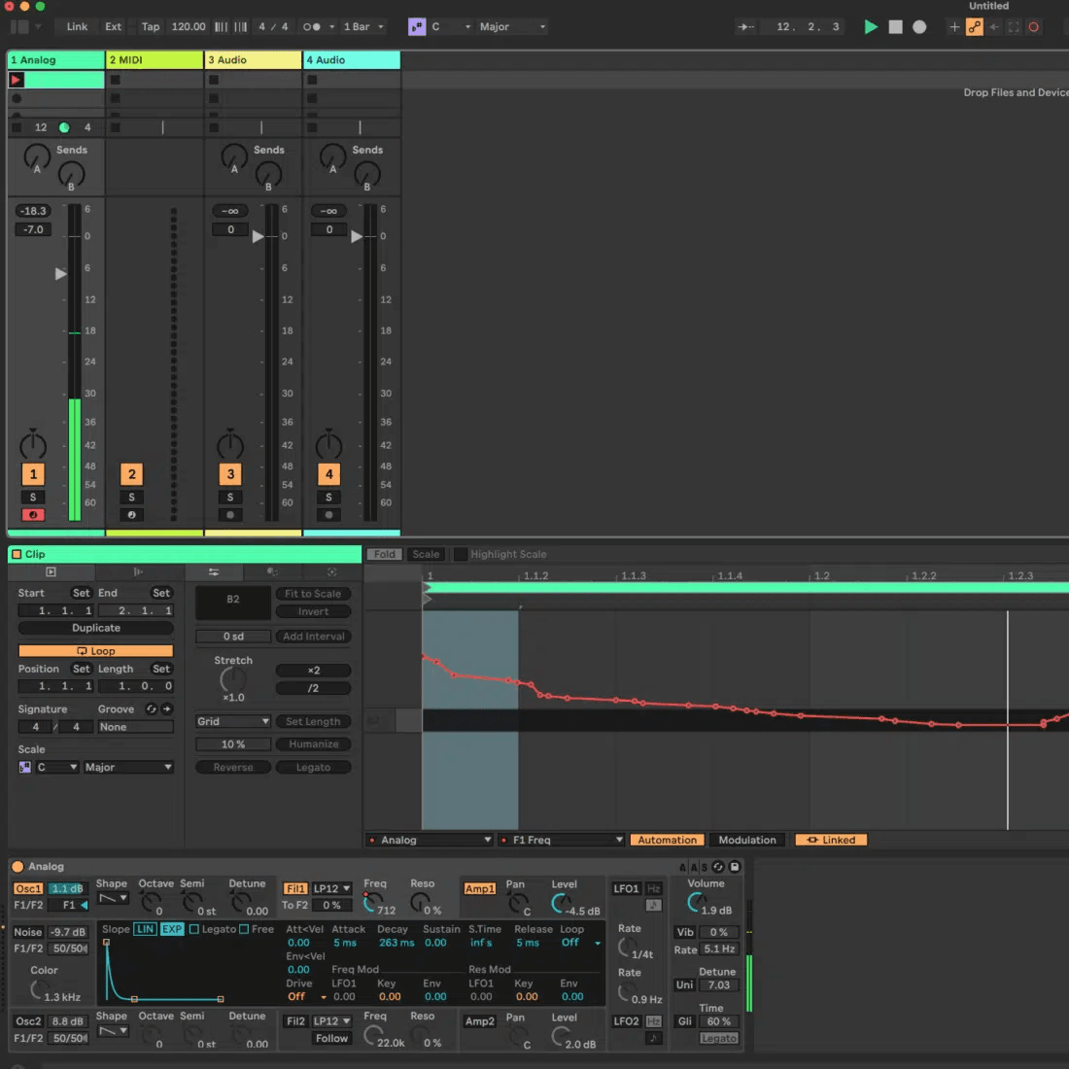The image size is (1069, 1069).
Task: Click the tempo field showing 120.00
Action: 189,26
